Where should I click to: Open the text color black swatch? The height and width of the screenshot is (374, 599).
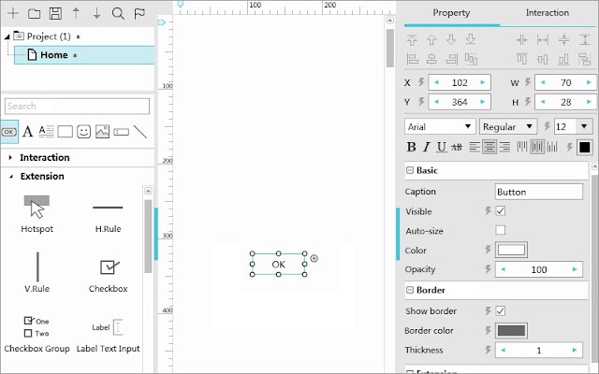click(584, 148)
